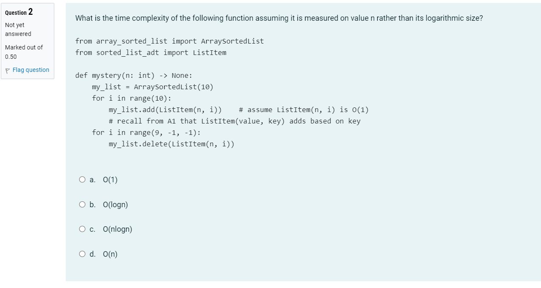Select answer option c, O(nlogn)
Viewport: 541px width, 288px height.
pos(82,229)
